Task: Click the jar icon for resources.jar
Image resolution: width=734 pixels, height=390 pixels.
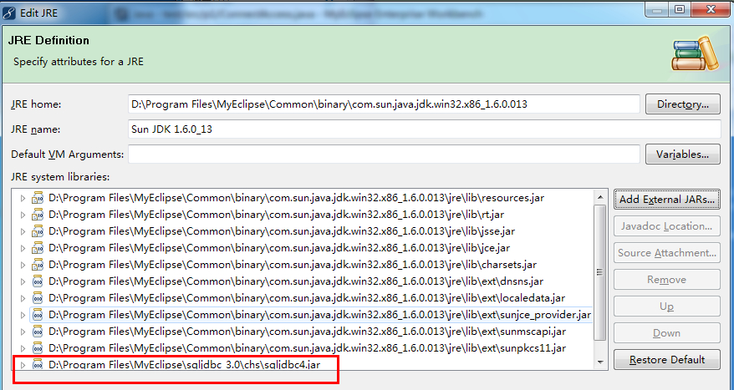Action: 38,198
